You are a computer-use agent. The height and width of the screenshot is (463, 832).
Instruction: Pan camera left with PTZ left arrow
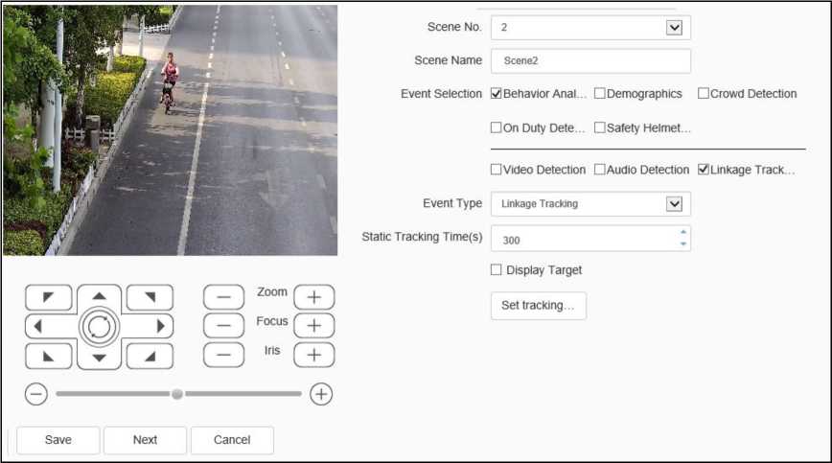coord(39,326)
